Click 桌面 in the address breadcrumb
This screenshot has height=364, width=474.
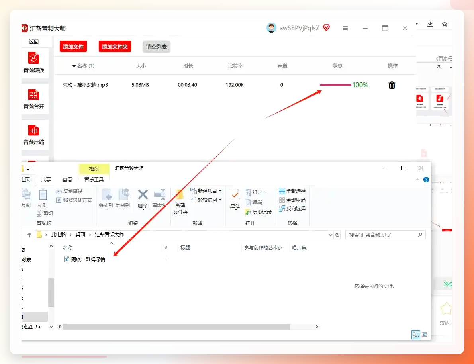point(80,235)
